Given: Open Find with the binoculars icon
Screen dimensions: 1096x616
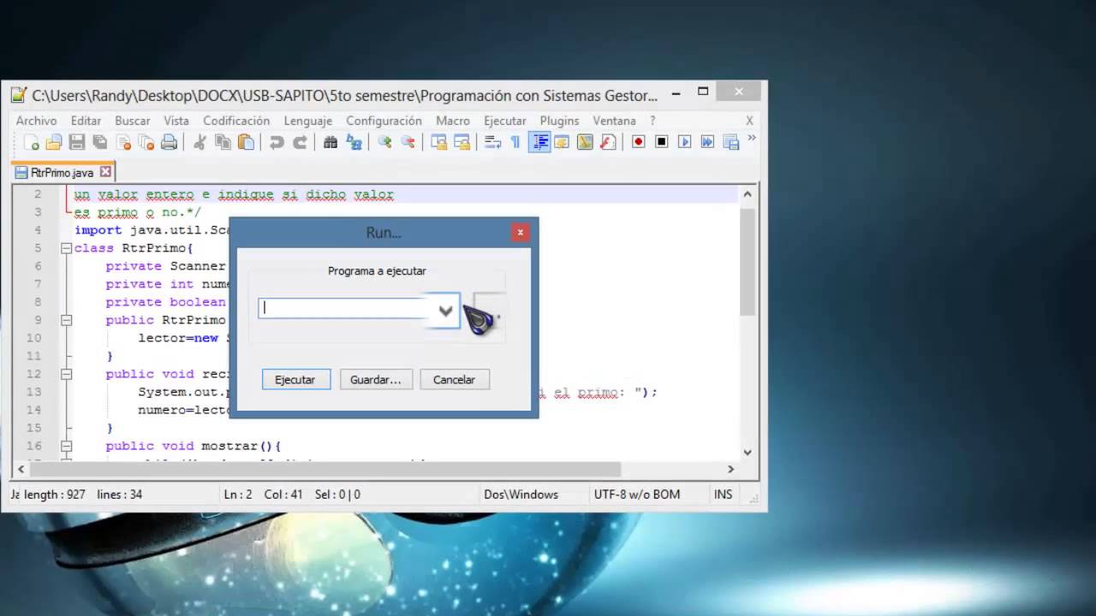Looking at the screenshot, I should [331, 142].
